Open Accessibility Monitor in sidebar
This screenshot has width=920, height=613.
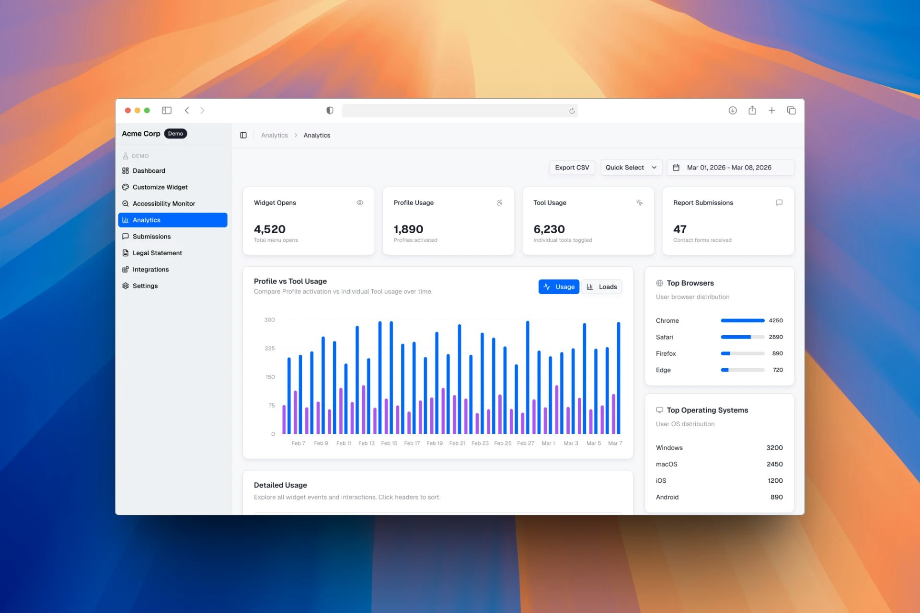click(164, 204)
